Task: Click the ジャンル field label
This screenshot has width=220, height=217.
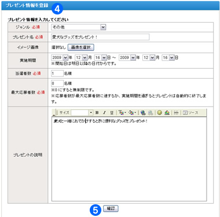Action: [23, 27]
